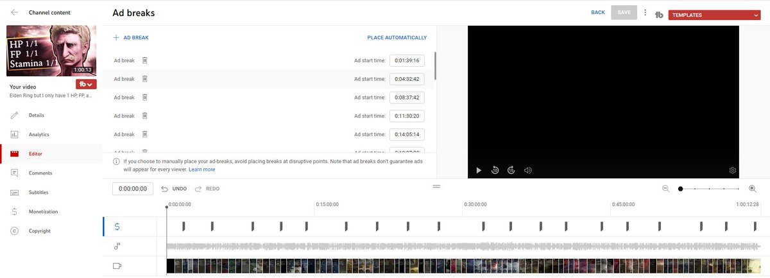The height and width of the screenshot is (278, 770).
Task: Click the timeline zoom slider handle
Action: pyautogui.click(x=680, y=189)
